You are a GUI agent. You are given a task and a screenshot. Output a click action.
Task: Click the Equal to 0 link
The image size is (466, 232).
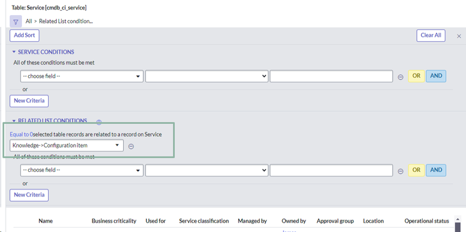(21, 134)
